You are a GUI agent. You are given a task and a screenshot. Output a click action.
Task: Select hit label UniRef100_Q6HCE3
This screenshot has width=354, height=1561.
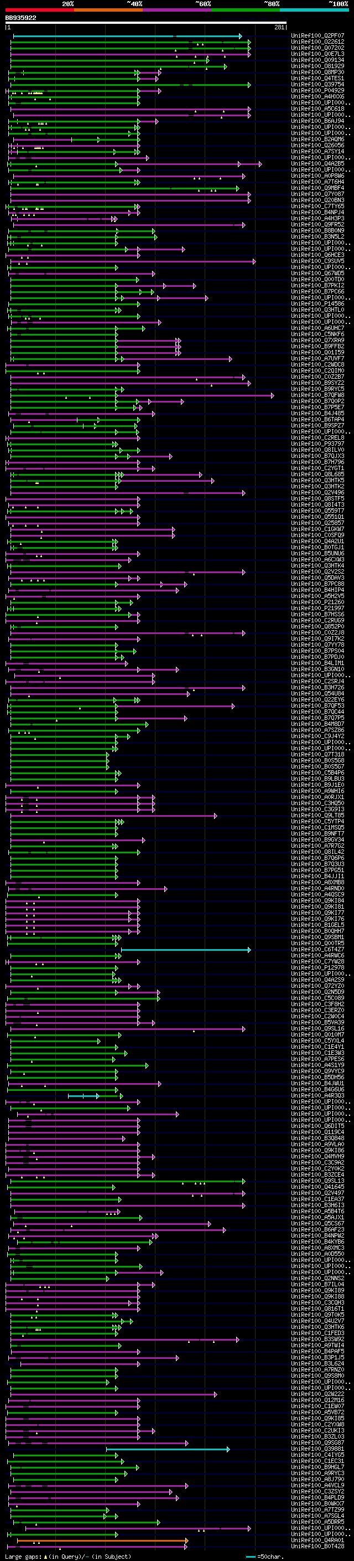[317, 255]
